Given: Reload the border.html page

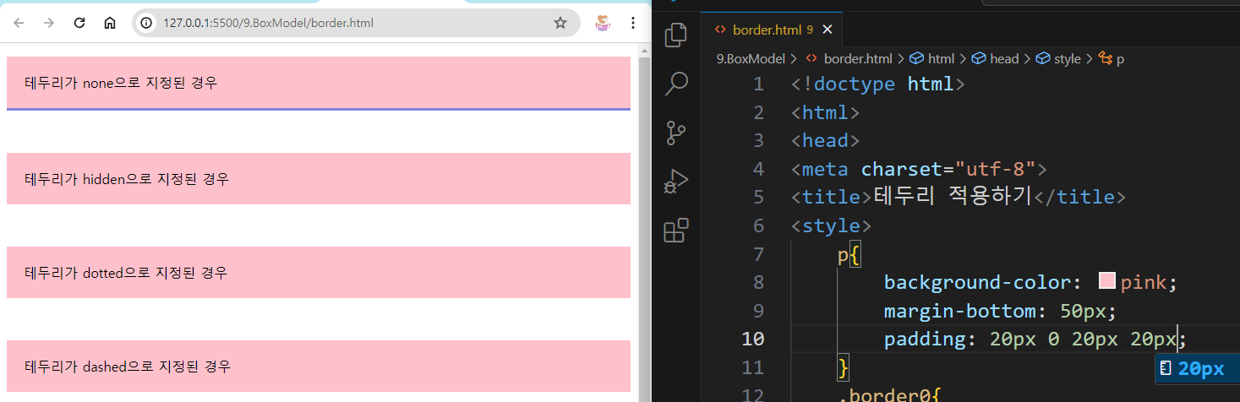Looking at the screenshot, I should 79,24.
